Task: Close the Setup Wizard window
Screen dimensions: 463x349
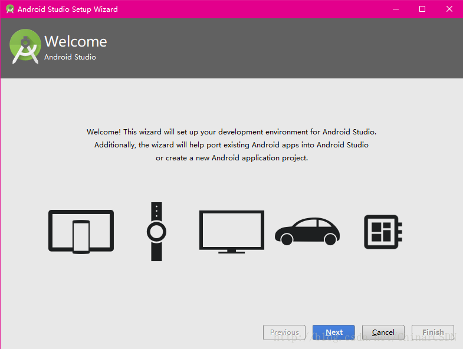Action: tap(449, 9)
